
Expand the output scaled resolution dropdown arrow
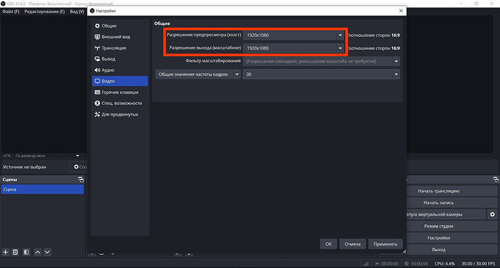[340, 48]
